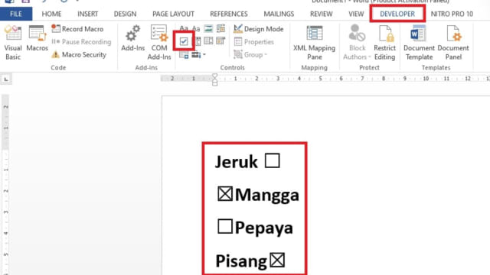The width and height of the screenshot is (490, 275).
Task: Toggle Design Mode
Action: click(x=259, y=29)
